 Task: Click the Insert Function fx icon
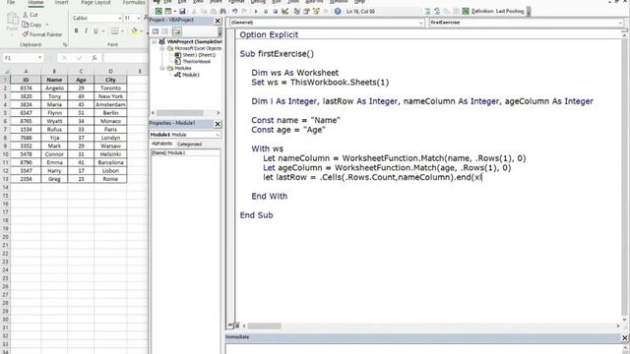pos(94,58)
